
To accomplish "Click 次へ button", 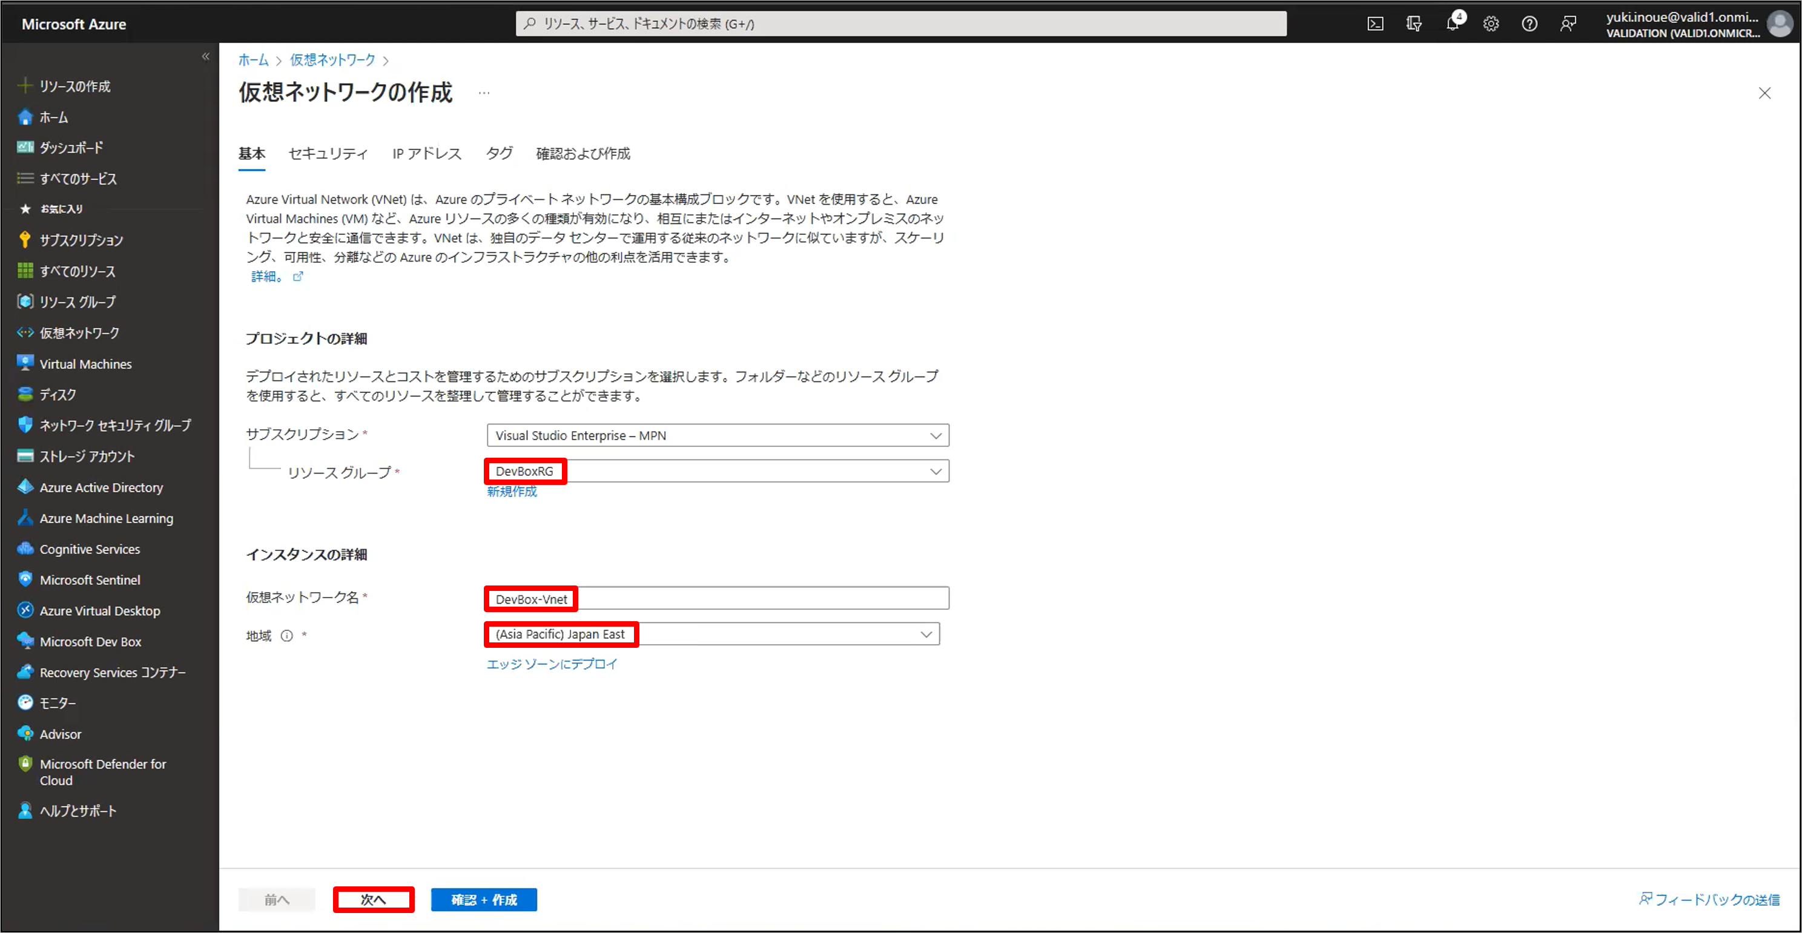I will [x=374, y=900].
